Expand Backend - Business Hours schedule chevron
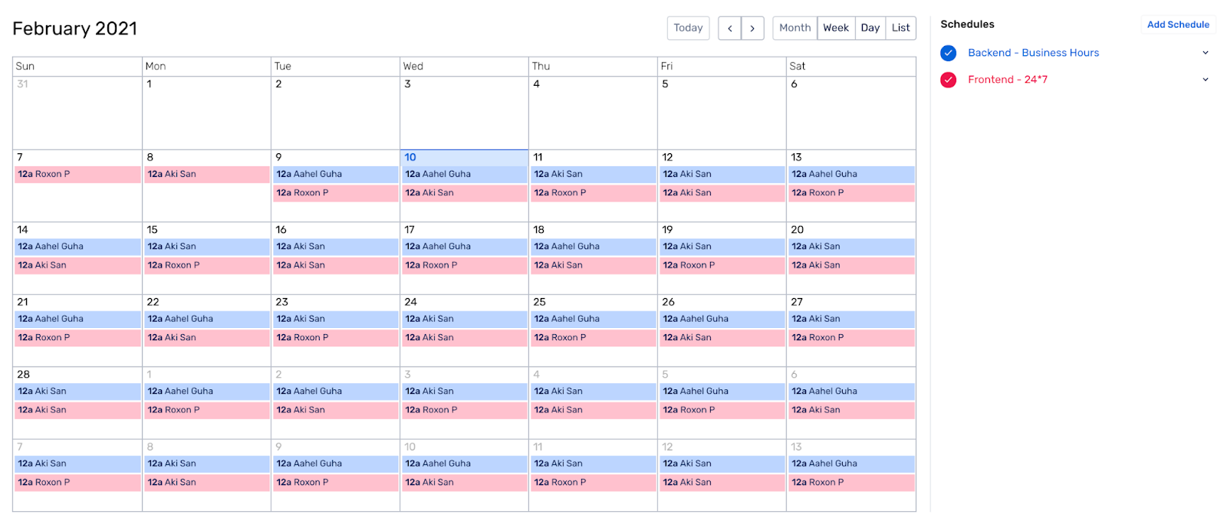This screenshot has width=1227, height=521. point(1206,53)
